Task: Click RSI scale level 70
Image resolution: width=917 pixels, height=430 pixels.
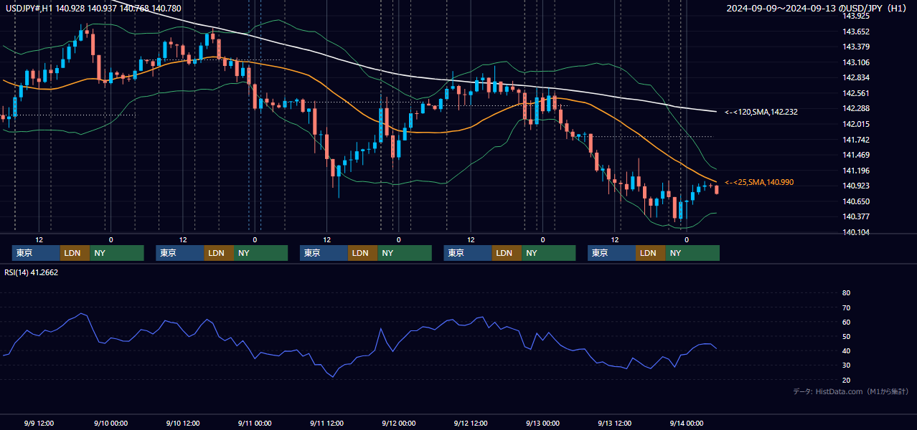Action: pyautogui.click(x=846, y=307)
